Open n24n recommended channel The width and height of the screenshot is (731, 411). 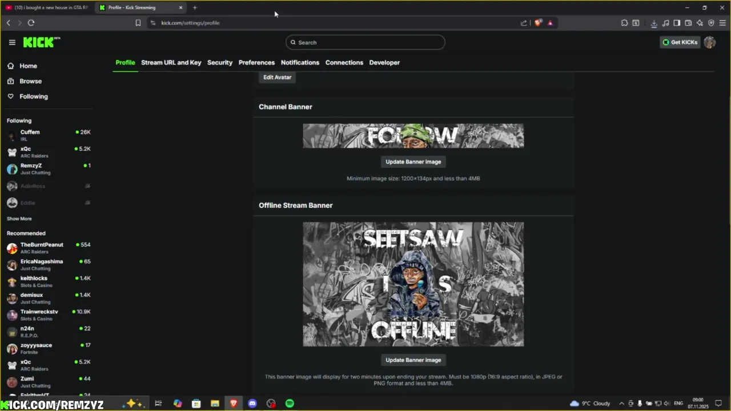tap(49, 332)
